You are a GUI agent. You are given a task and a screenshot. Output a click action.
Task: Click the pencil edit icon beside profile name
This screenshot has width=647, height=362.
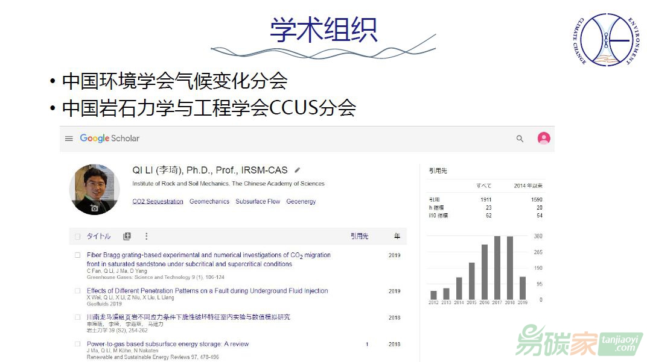coord(297,170)
